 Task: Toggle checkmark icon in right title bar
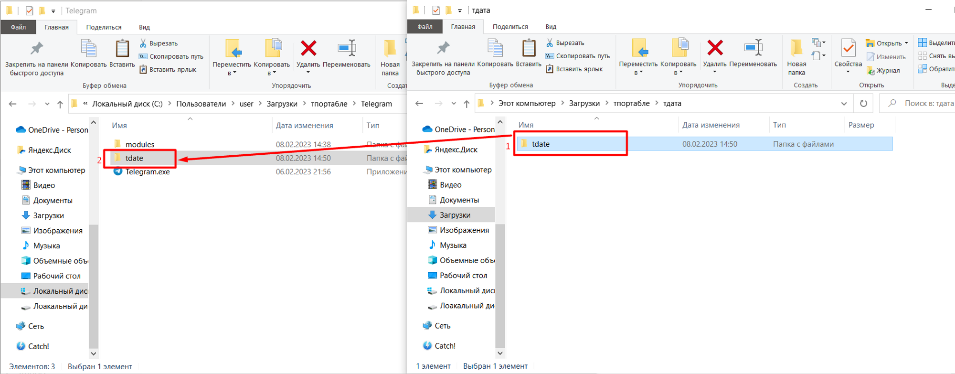pos(435,10)
